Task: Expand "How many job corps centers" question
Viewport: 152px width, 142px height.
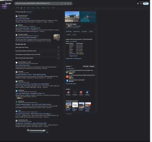Action: pyautogui.click(x=37, y=54)
